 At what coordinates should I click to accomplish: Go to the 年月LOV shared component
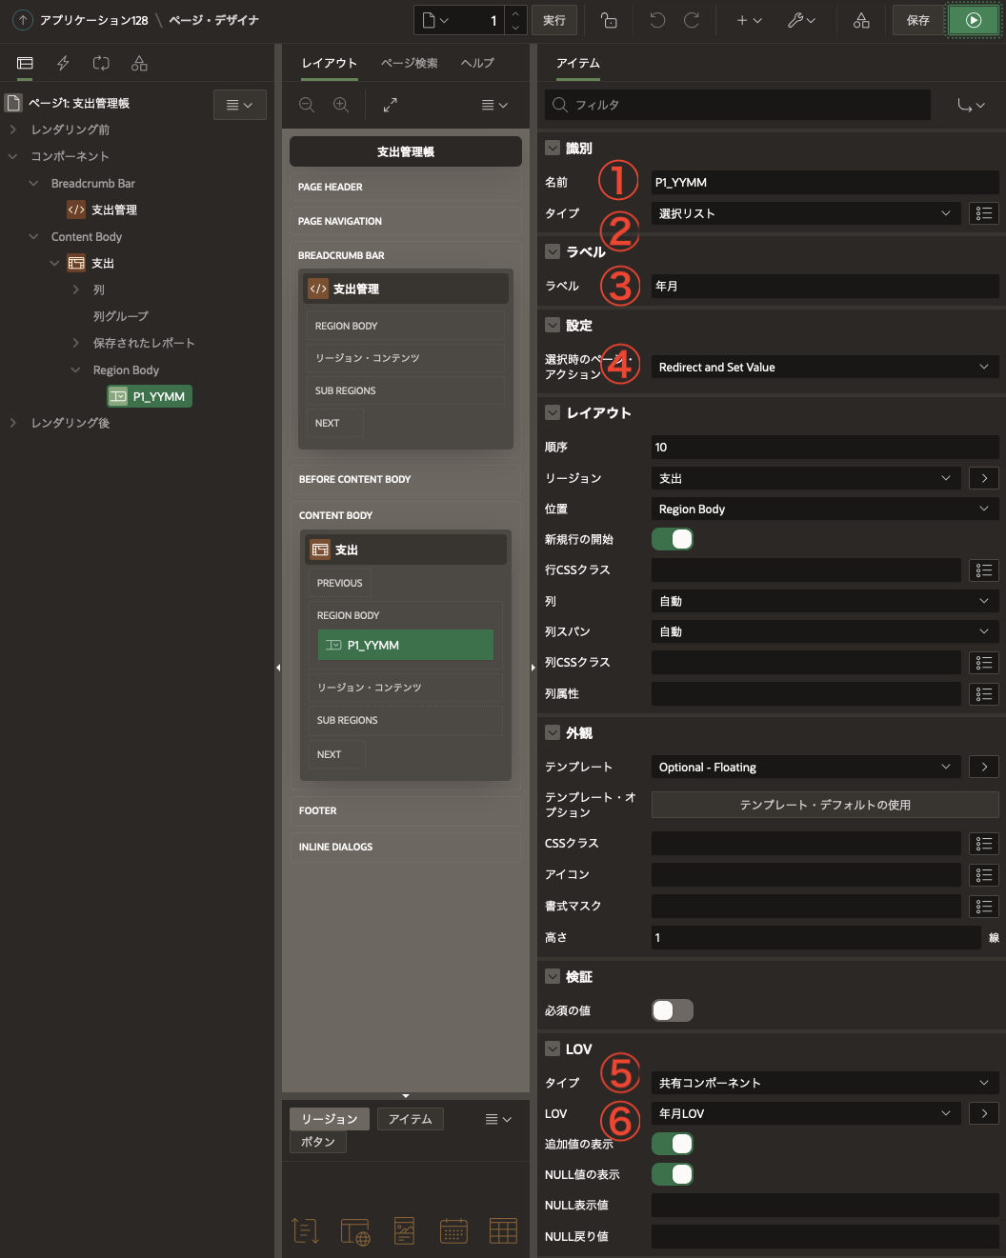984,1113
